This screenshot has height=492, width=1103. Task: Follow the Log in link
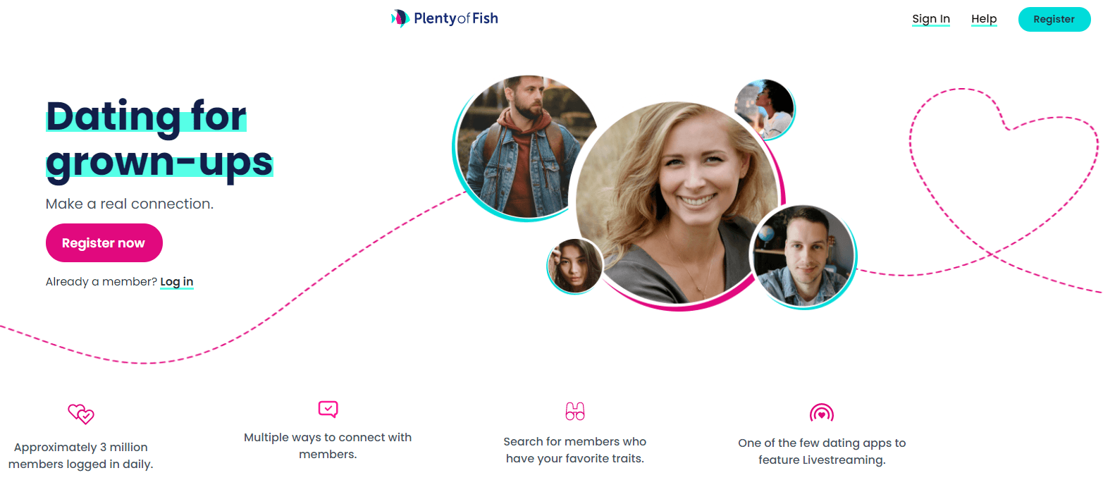[x=177, y=282]
